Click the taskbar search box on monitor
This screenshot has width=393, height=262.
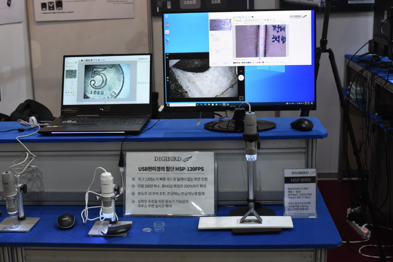(x=183, y=104)
